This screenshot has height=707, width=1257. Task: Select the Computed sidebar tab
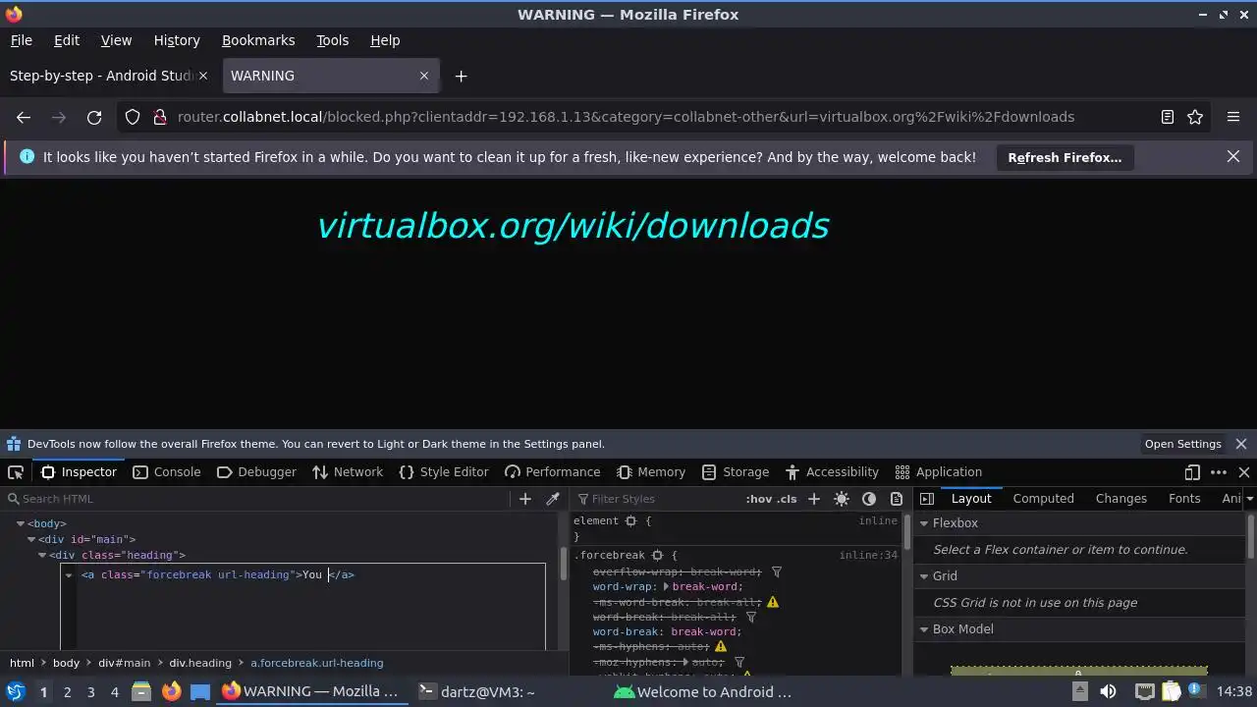(x=1043, y=499)
